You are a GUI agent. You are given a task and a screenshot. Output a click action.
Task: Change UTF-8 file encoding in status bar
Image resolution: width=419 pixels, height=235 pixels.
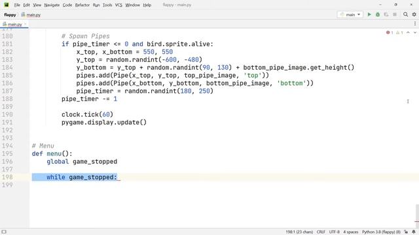pyautogui.click(x=335, y=232)
